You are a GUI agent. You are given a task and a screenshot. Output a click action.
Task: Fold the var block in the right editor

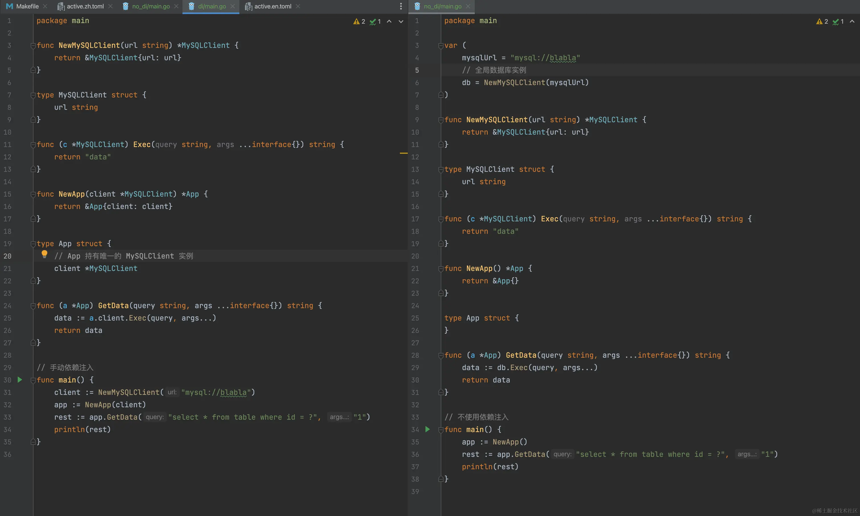pyautogui.click(x=441, y=46)
